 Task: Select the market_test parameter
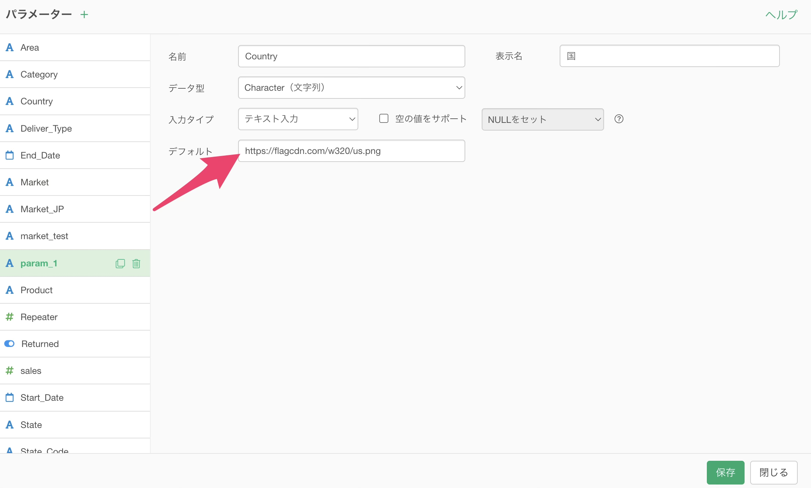click(x=75, y=236)
